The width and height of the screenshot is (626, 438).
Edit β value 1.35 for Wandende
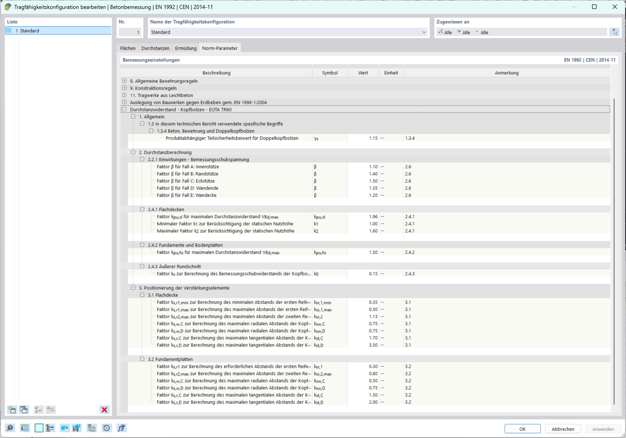pos(363,188)
